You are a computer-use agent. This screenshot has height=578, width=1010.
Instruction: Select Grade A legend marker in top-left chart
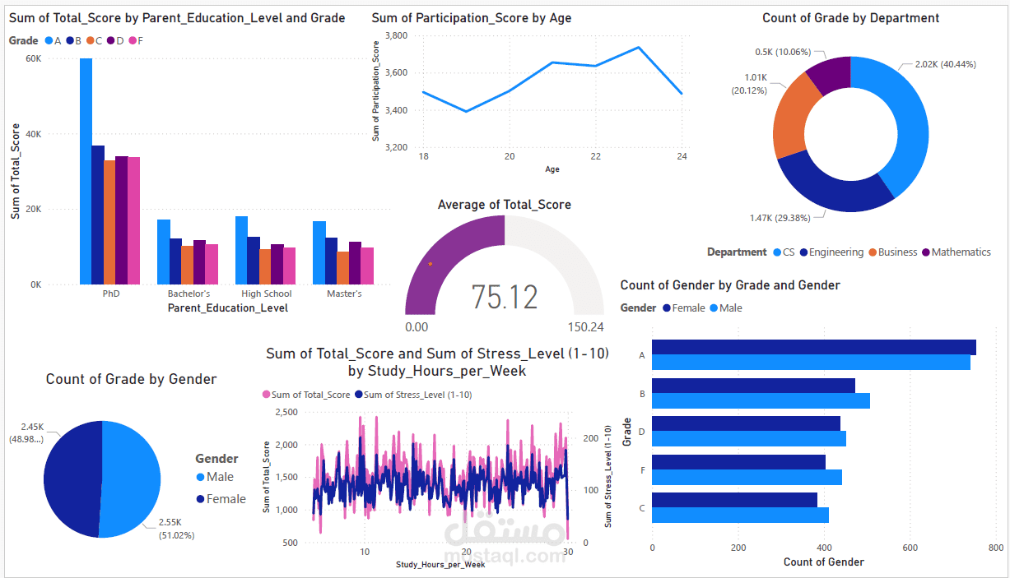click(49, 40)
